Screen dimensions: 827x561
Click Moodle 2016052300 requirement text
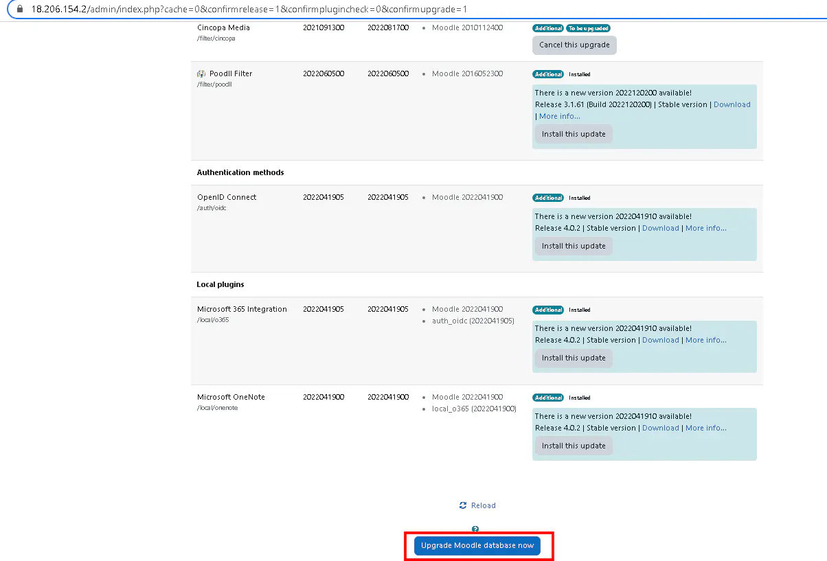point(467,73)
